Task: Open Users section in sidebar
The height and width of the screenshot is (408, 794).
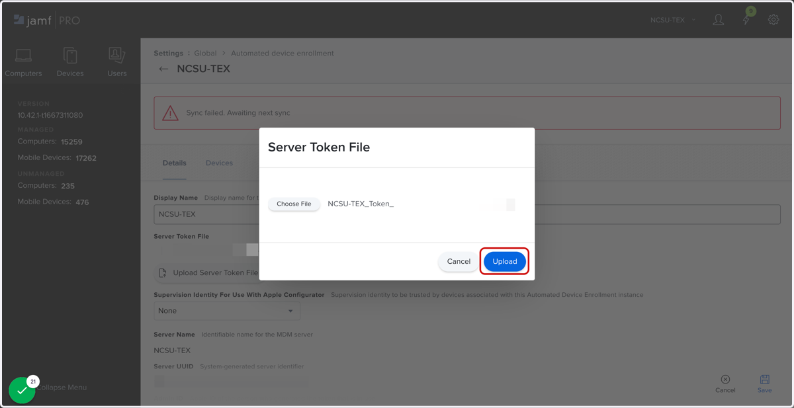Action: [117, 63]
